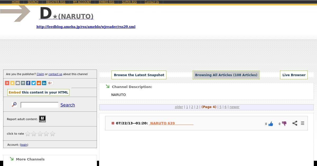Click the Mature adult content icon
The width and height of the screenshot is (317, 166).
coord(42,119)
